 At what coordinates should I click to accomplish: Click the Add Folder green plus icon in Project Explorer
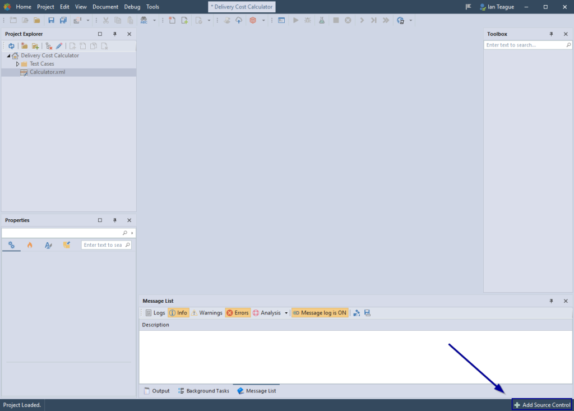tap(35, 46)
